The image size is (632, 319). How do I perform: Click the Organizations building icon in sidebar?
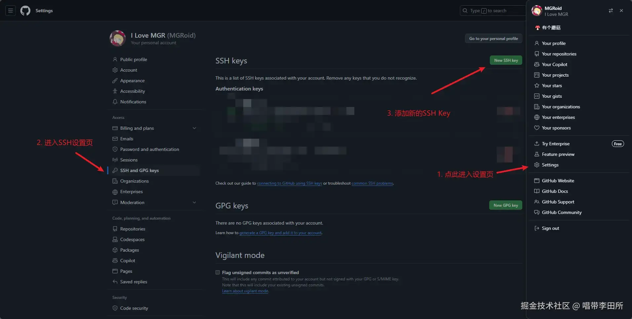click(115, 181)
